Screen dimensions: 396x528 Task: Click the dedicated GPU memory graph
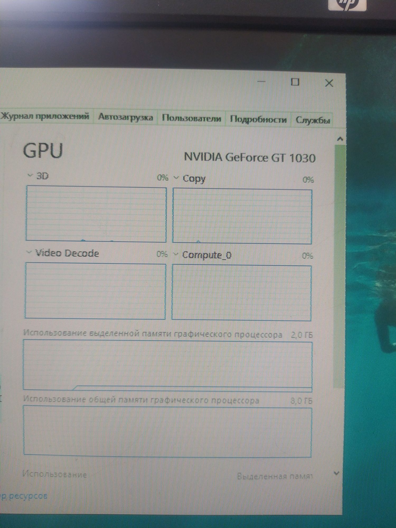[x=168, y=365]
